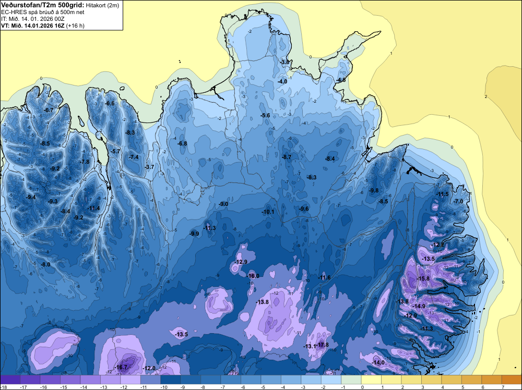Click the -8.7 temperature label
This screenshot has height=390, width=522.
pos(287,157)
